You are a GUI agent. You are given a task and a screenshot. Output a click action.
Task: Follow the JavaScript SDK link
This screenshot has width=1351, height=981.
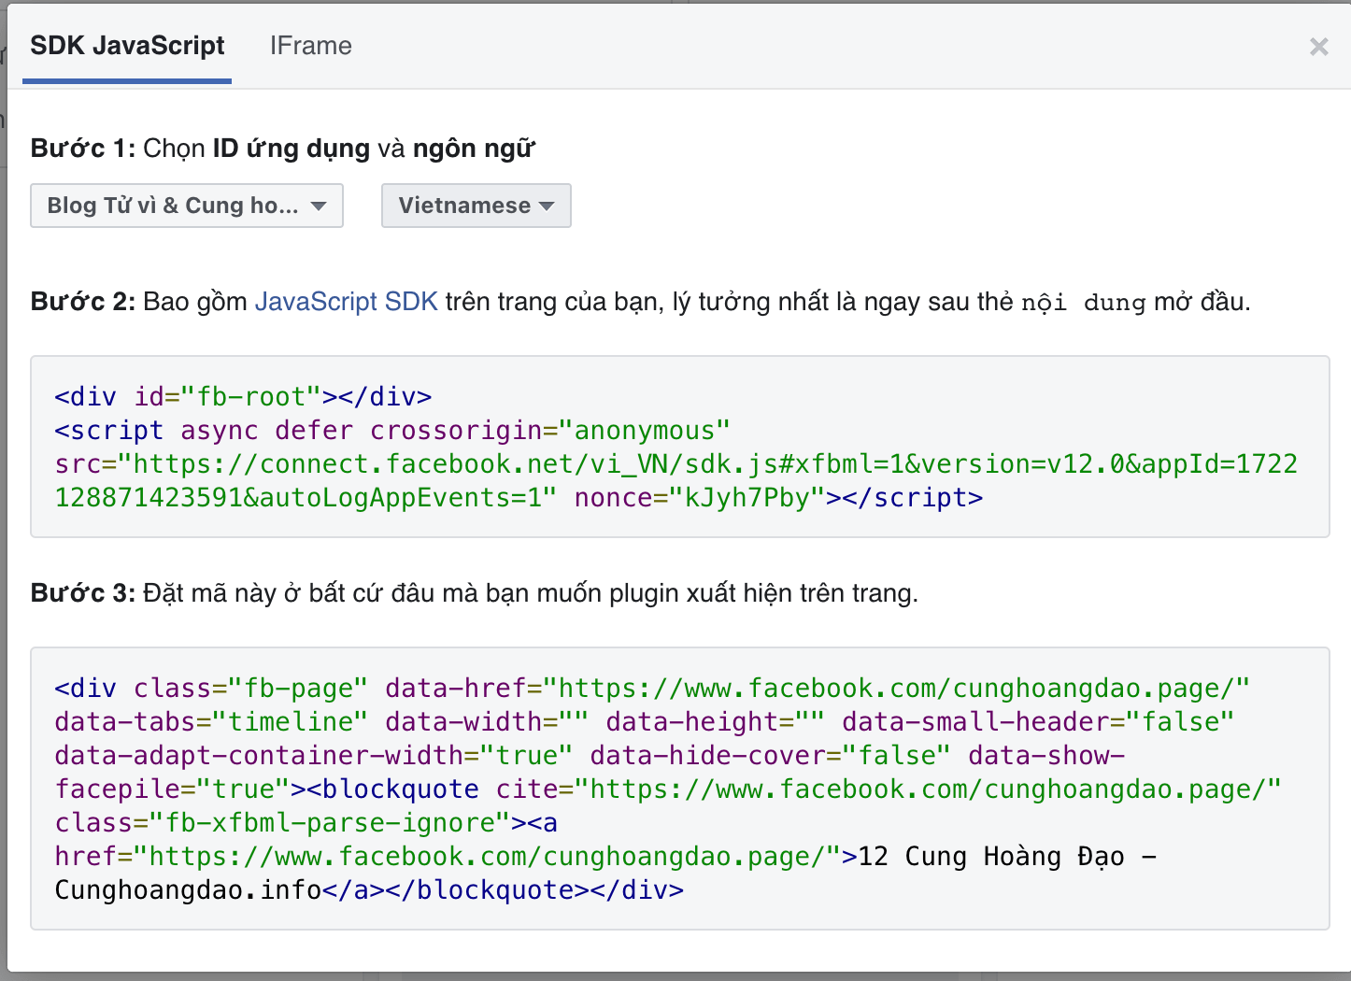[347, 302]
